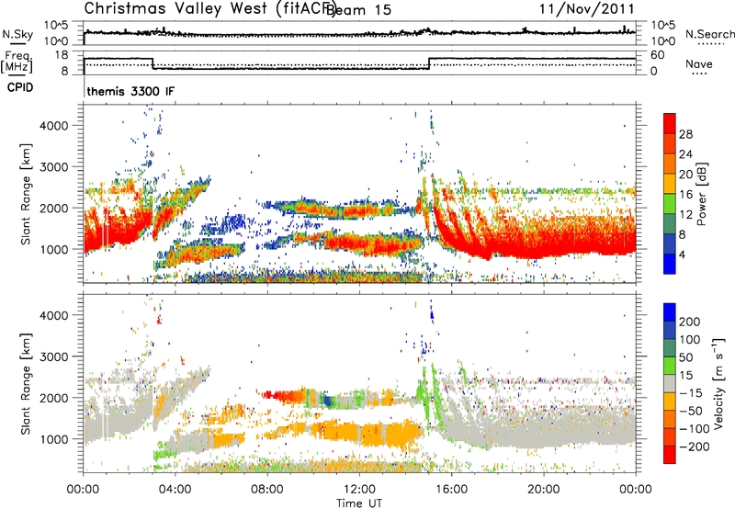Viewport: 735px width, 509px height.
Task: Pick the yellow-orange 16–20 dB power colorbar segment
Action: point(670,184)
